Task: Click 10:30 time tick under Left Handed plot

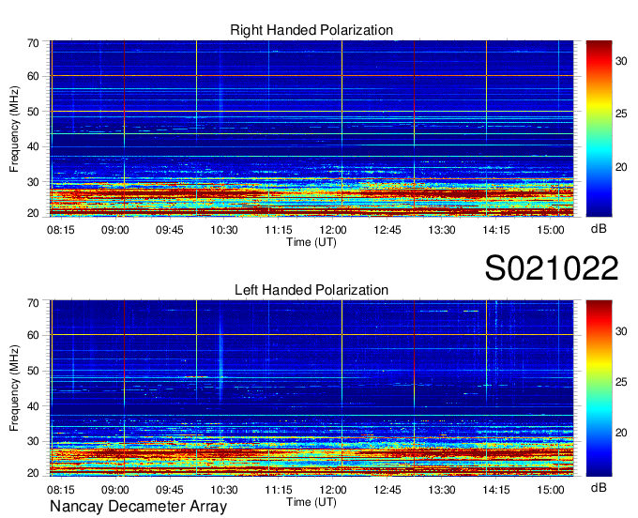Action: click(224, 490)
